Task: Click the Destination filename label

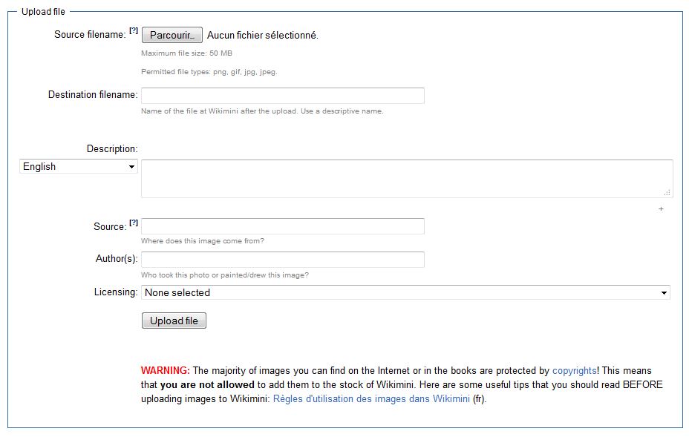Action: pos(93,95)
